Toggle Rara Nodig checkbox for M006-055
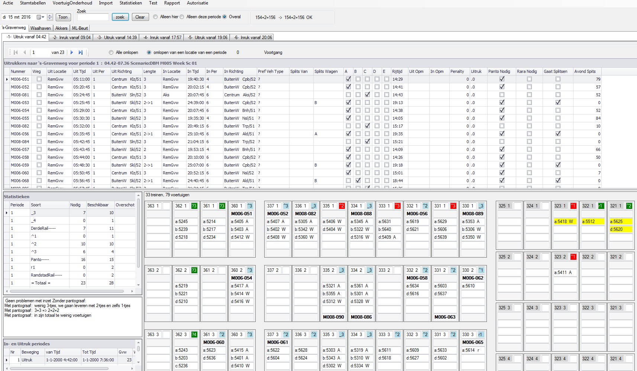 529,118
